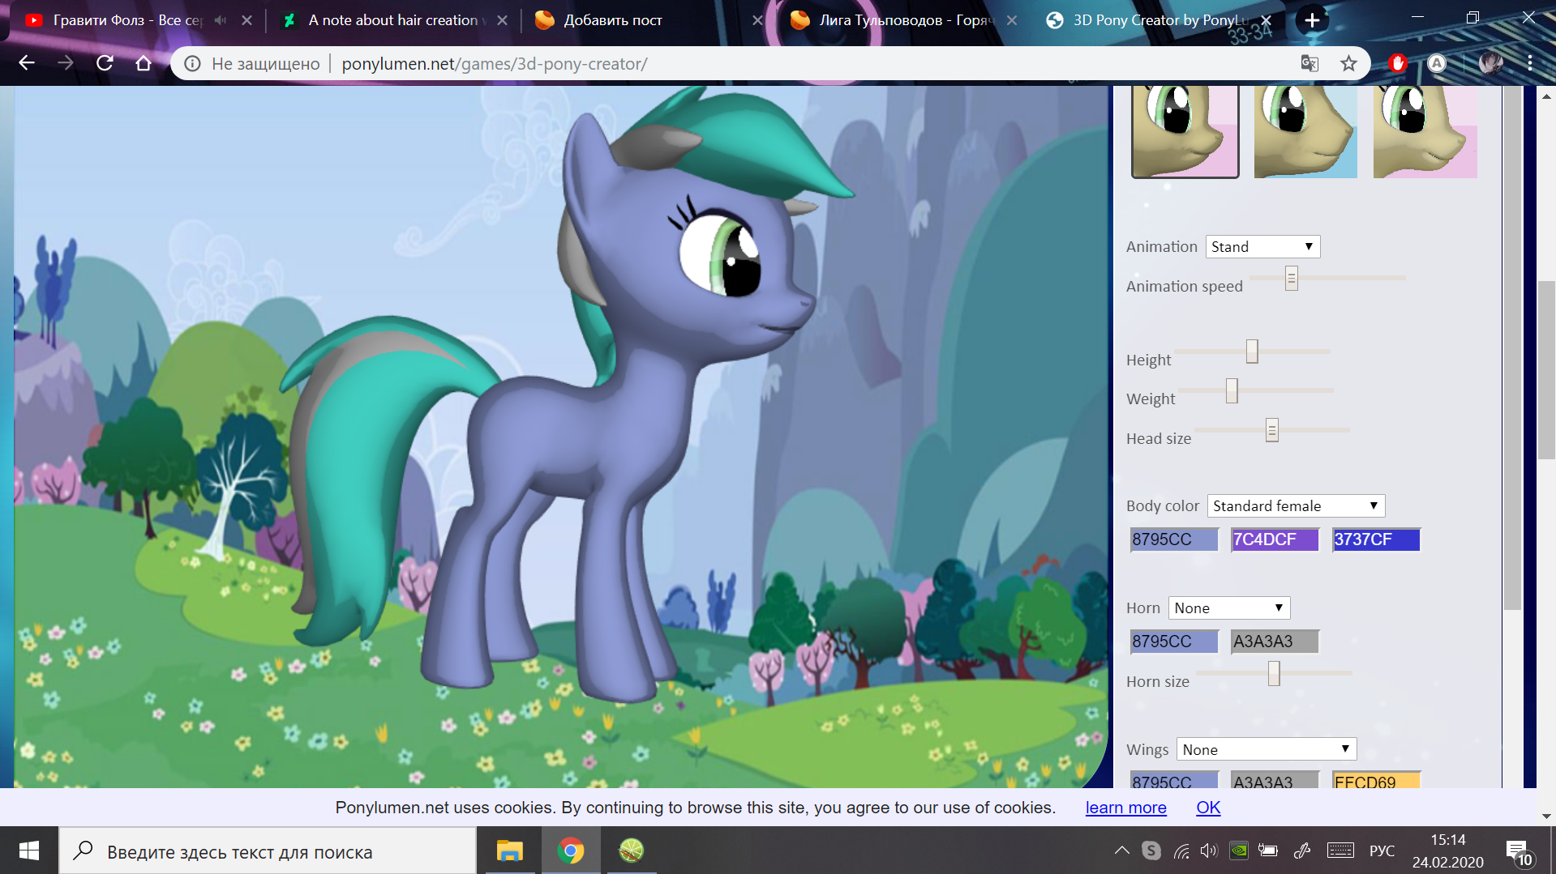
Task: Accept cookies with the OK link
Action: tap(1208, 808)
